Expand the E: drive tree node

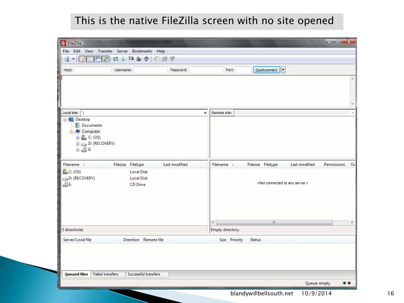coord(78,150)
